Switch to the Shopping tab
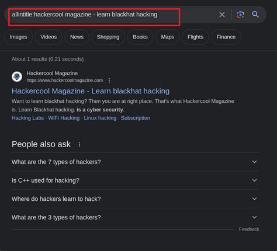This screenshot has height=251, width=277. click(x=108, y=37)
